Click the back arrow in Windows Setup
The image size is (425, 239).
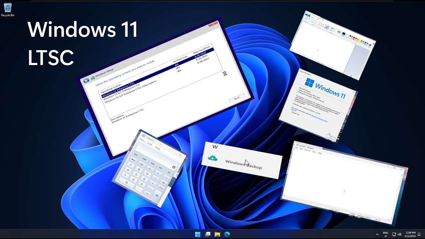point(86,80)
